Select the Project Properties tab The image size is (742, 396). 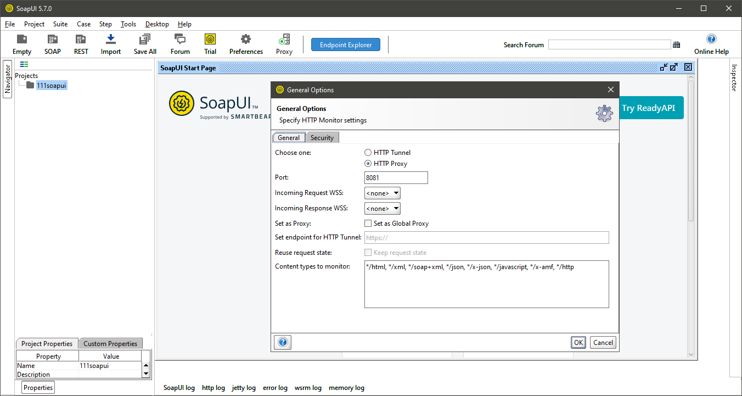click(x=47, y=344)
